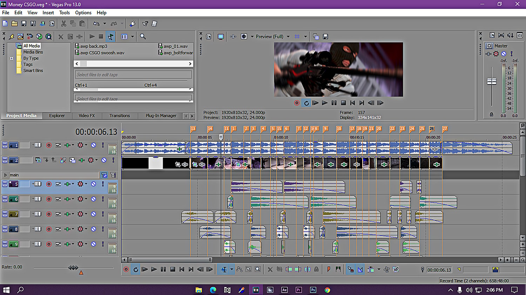Image resolution: width=526 pixels, height=295 pixels.
Task: Open the undo history dropdown arrow
Action: pos(104,23)
